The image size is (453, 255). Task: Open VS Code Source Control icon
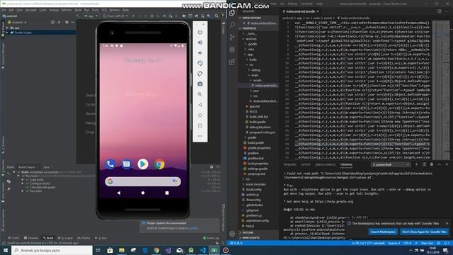pos(232,38)
